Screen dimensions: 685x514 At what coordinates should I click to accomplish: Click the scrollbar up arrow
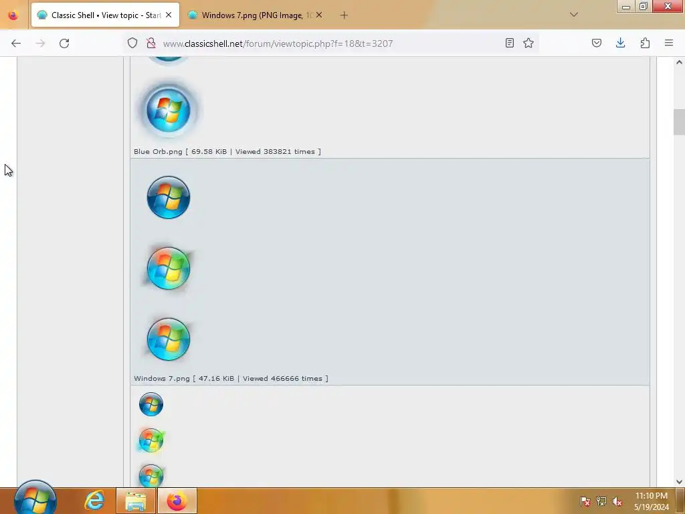click(x=679, y=62)
